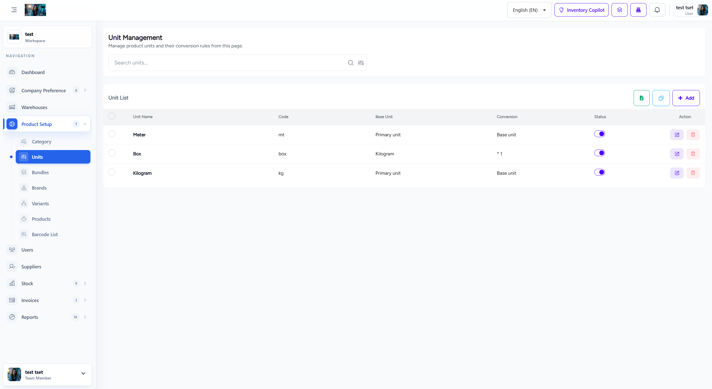This screenshot has width=712, height=389.
Task: Open the English (EN) language dropdown
Action: pos(529,10)
